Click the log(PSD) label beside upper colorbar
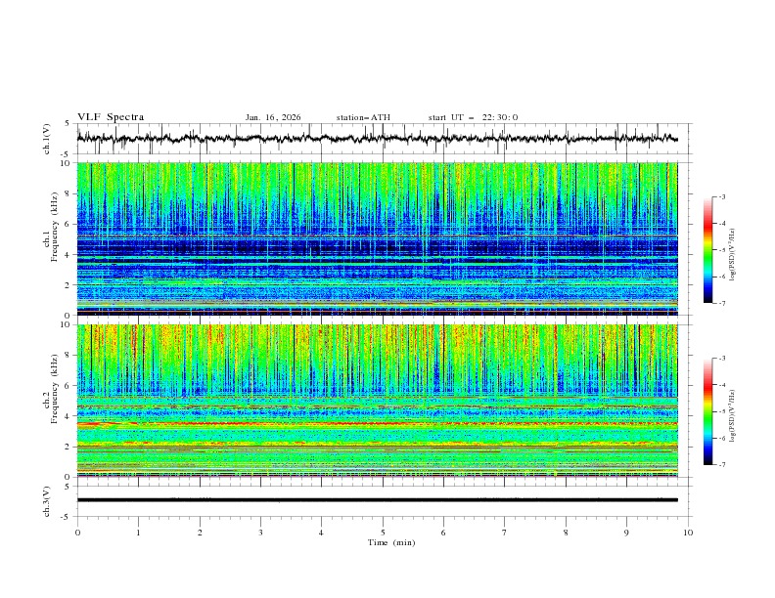 click(733, 255)
